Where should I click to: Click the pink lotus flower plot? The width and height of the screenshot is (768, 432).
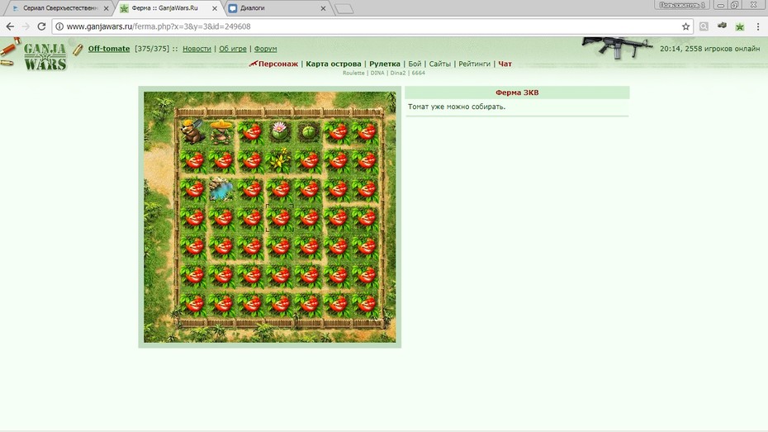point(279,131)
